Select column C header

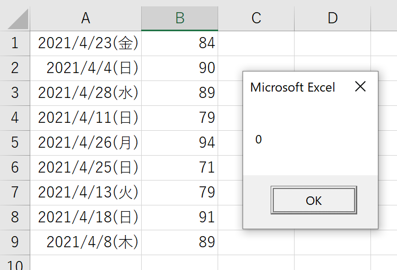tap(256, 19)
